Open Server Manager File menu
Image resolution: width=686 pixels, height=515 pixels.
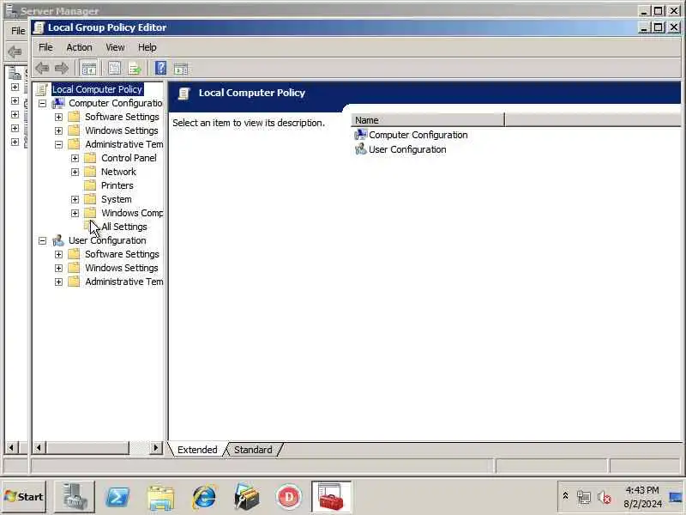point(18,31)
